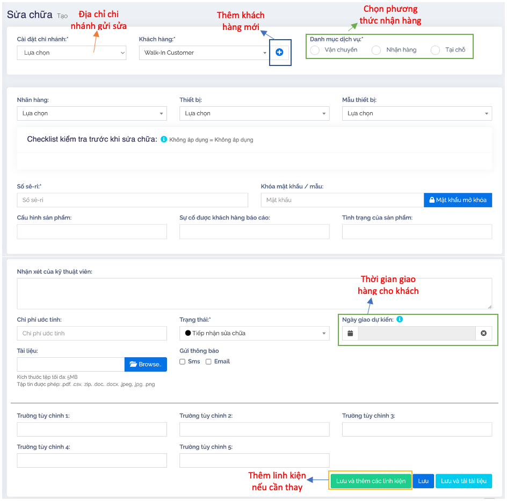Click Browse to upload a document

[x=146, y=365]
